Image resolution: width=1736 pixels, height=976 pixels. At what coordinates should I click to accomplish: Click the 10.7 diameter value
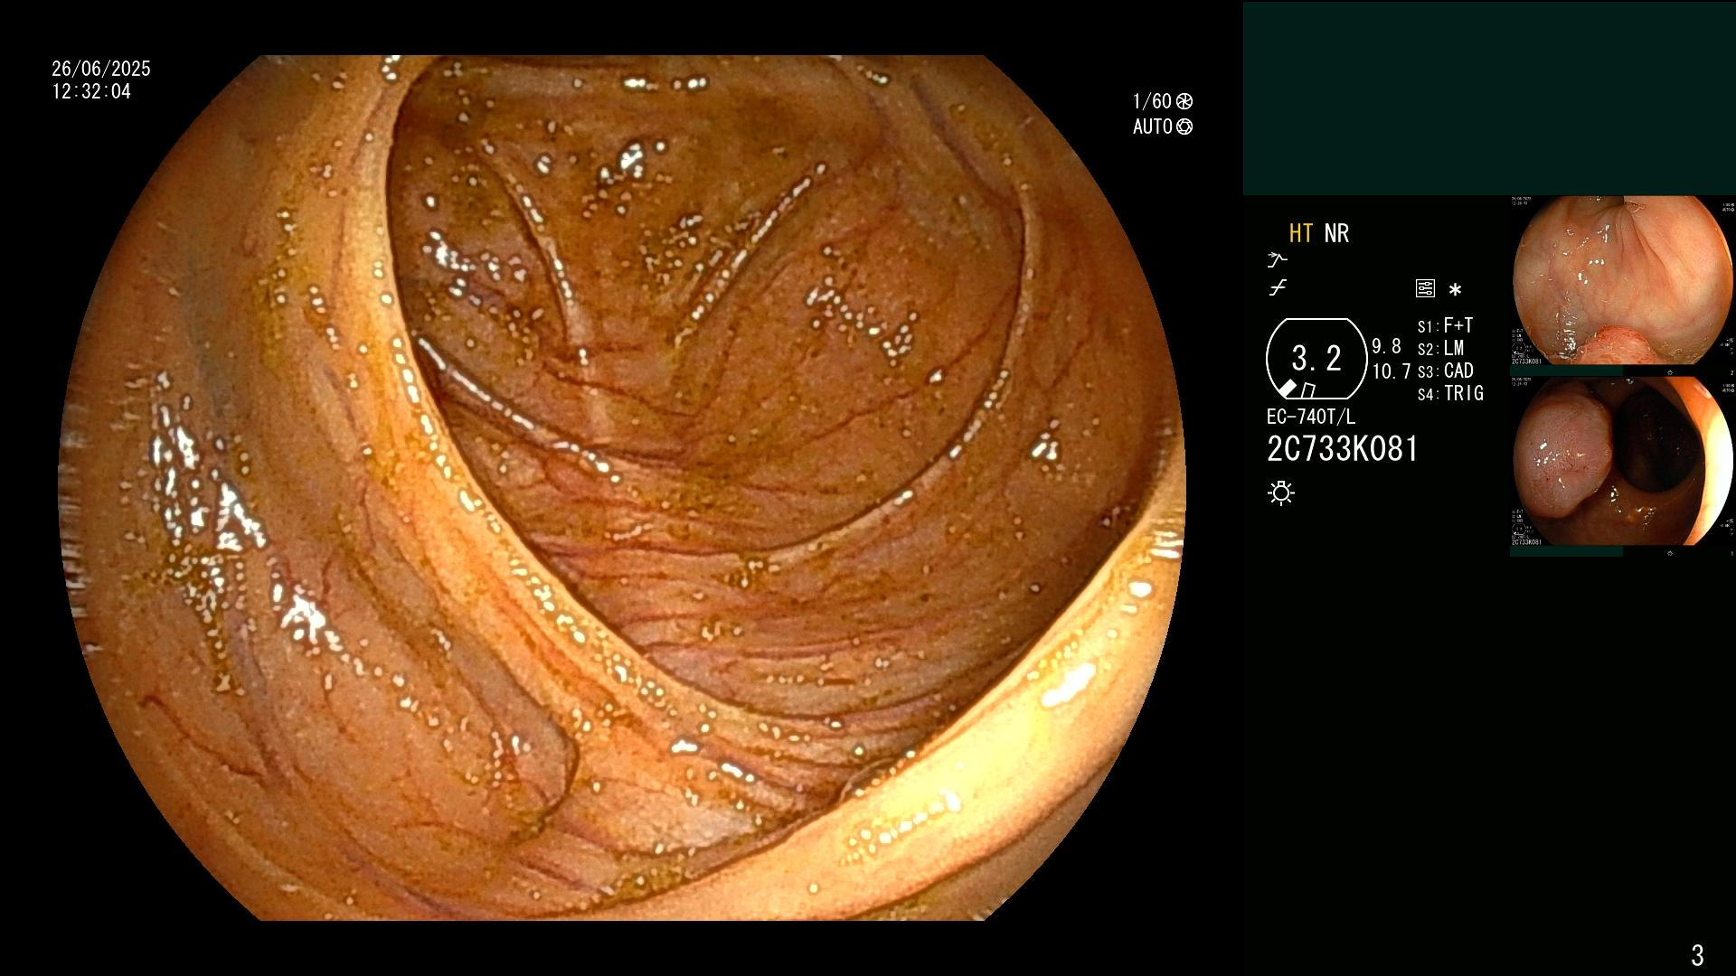(1392, 371)
